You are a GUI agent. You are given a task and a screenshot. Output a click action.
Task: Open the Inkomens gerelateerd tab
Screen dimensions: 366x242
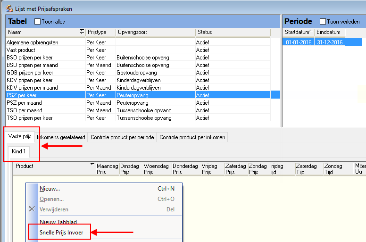point(61,137)
